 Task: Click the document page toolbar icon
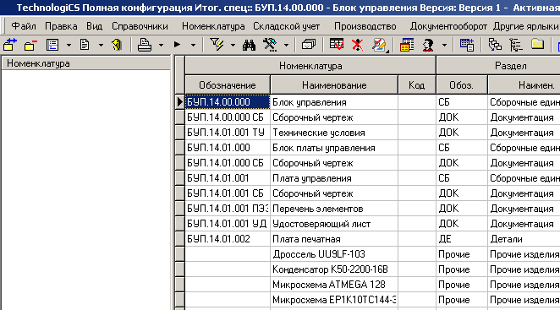tap(85, 45)
